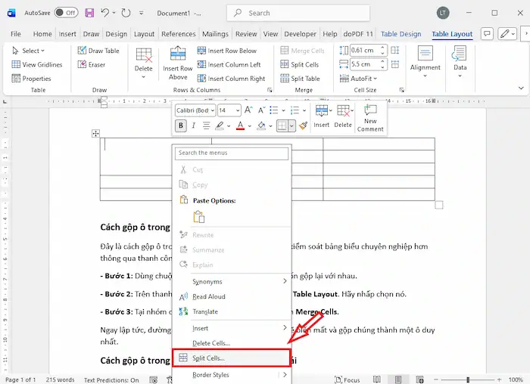
Task: Click the account avatar LT
Action: pyautogui.click(x=443, y=13)
